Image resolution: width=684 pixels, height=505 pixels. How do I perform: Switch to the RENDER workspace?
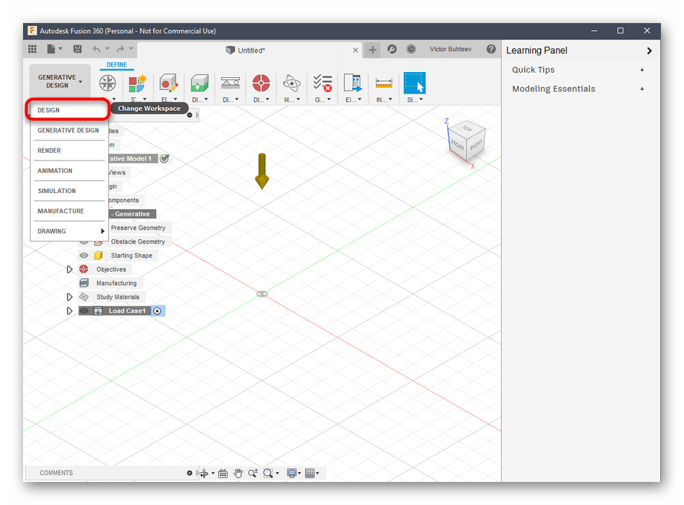[x=50, y=151]
